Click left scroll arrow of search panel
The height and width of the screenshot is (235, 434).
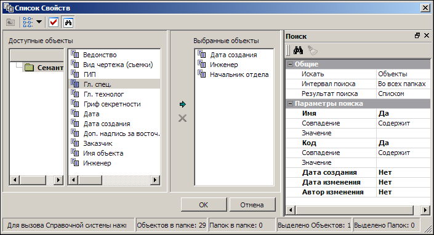click(x=291, y=210)
